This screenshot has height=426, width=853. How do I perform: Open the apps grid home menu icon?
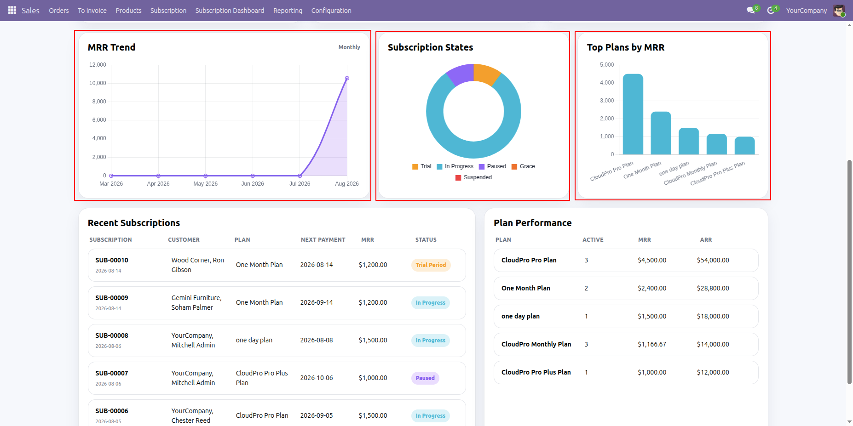point(12,10)
